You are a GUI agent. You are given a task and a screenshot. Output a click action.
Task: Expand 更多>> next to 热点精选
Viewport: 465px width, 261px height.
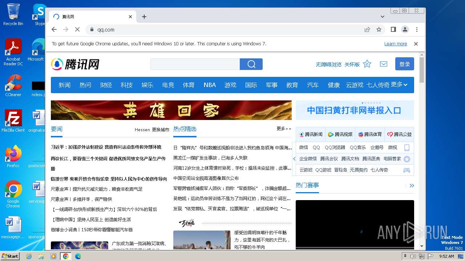pos(284,129)
